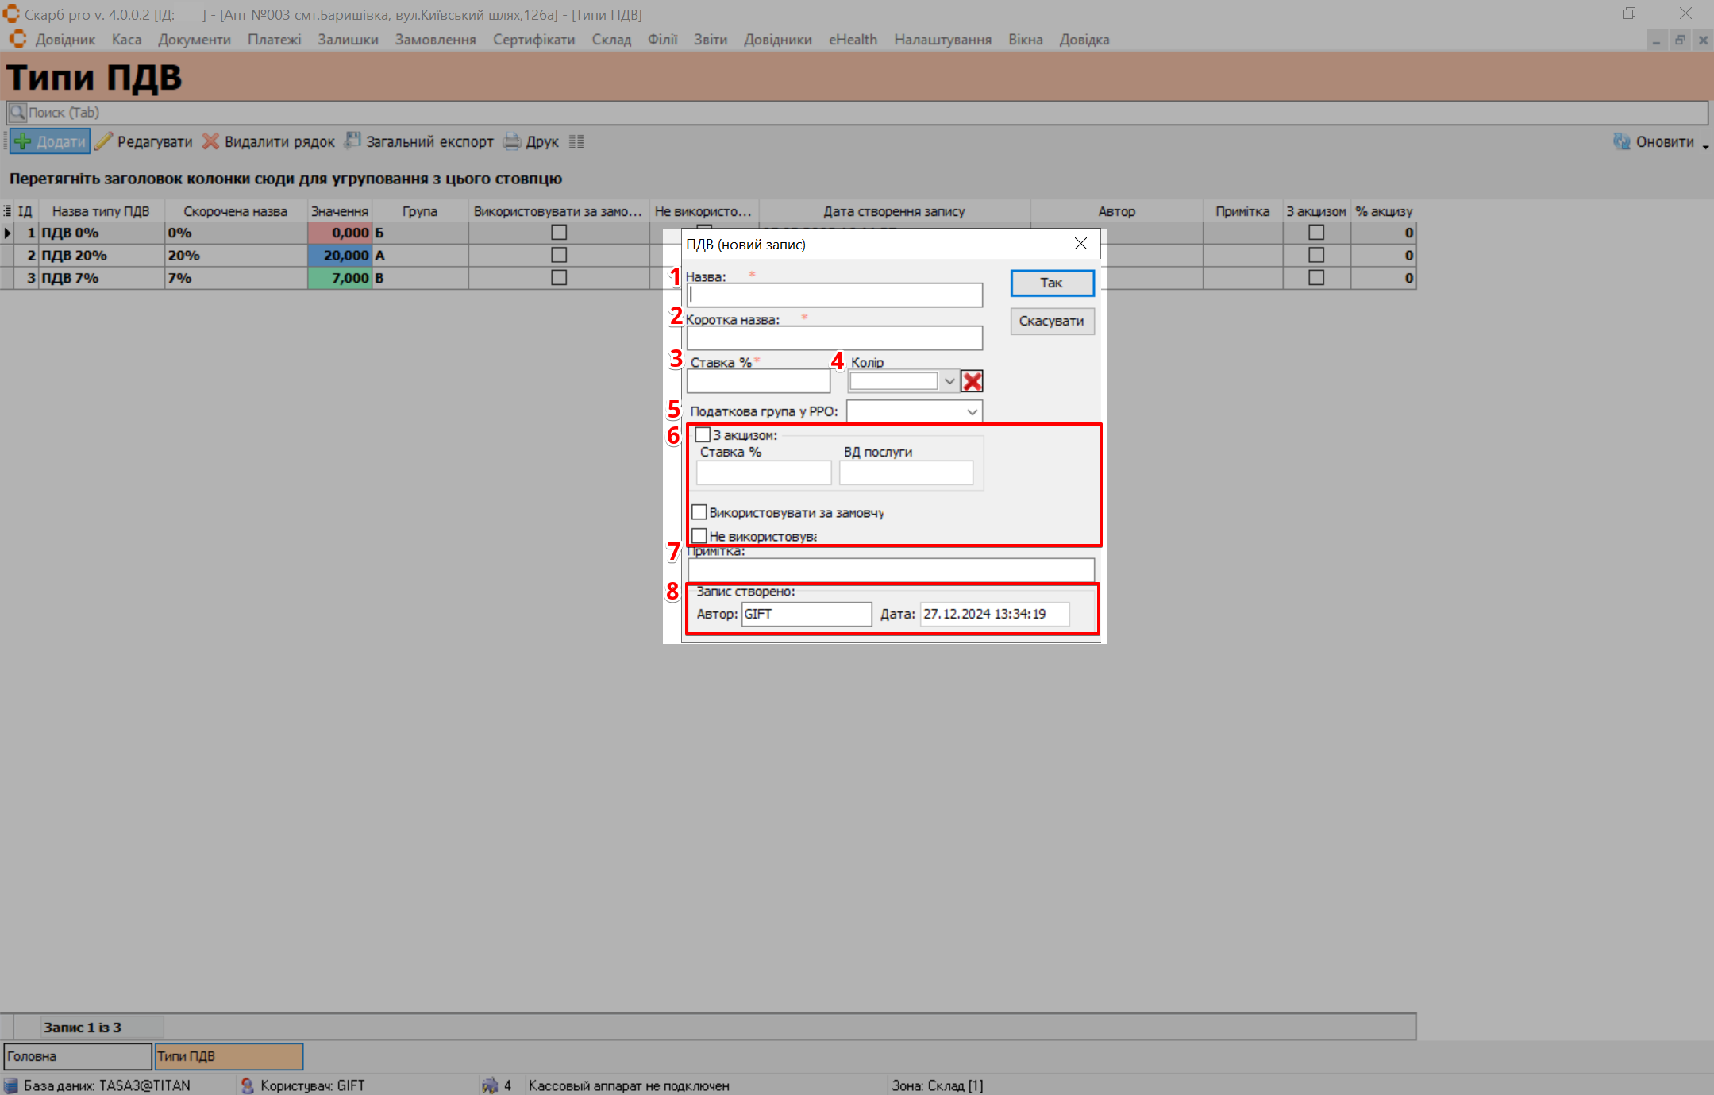1714x1095 pixels.
Task: Click the red X Видалити рядок icon
Action: 210,142
